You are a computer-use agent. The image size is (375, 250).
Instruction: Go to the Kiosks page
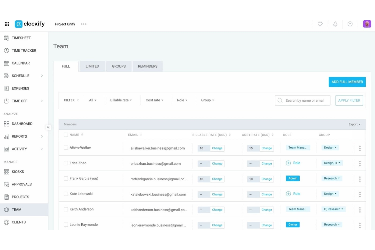(x=17, y=172)
